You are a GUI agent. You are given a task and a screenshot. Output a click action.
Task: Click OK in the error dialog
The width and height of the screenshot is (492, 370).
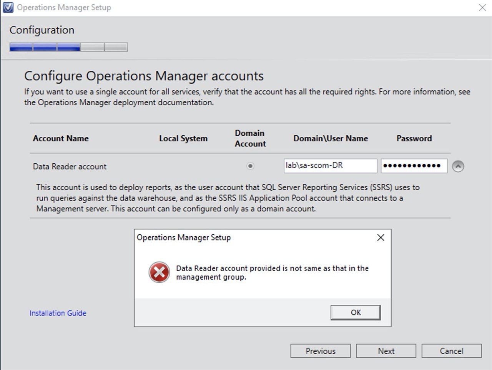tap(356, 312)
